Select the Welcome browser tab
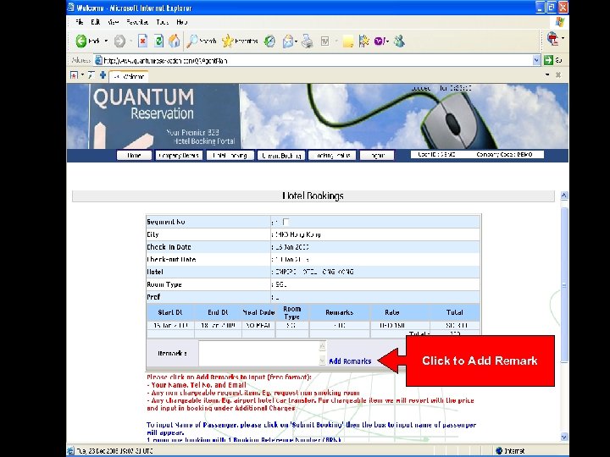 pos(129,76)
